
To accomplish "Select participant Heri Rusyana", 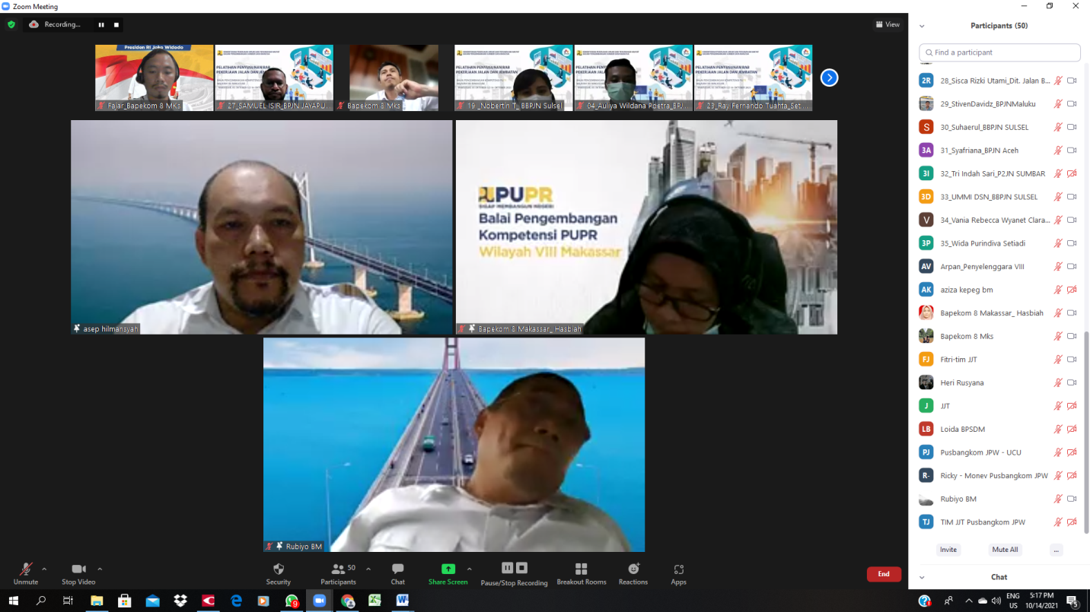I will coord(997,382).
